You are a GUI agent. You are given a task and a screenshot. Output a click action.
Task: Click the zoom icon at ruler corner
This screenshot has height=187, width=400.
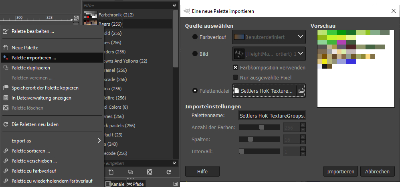coord(76,18)
